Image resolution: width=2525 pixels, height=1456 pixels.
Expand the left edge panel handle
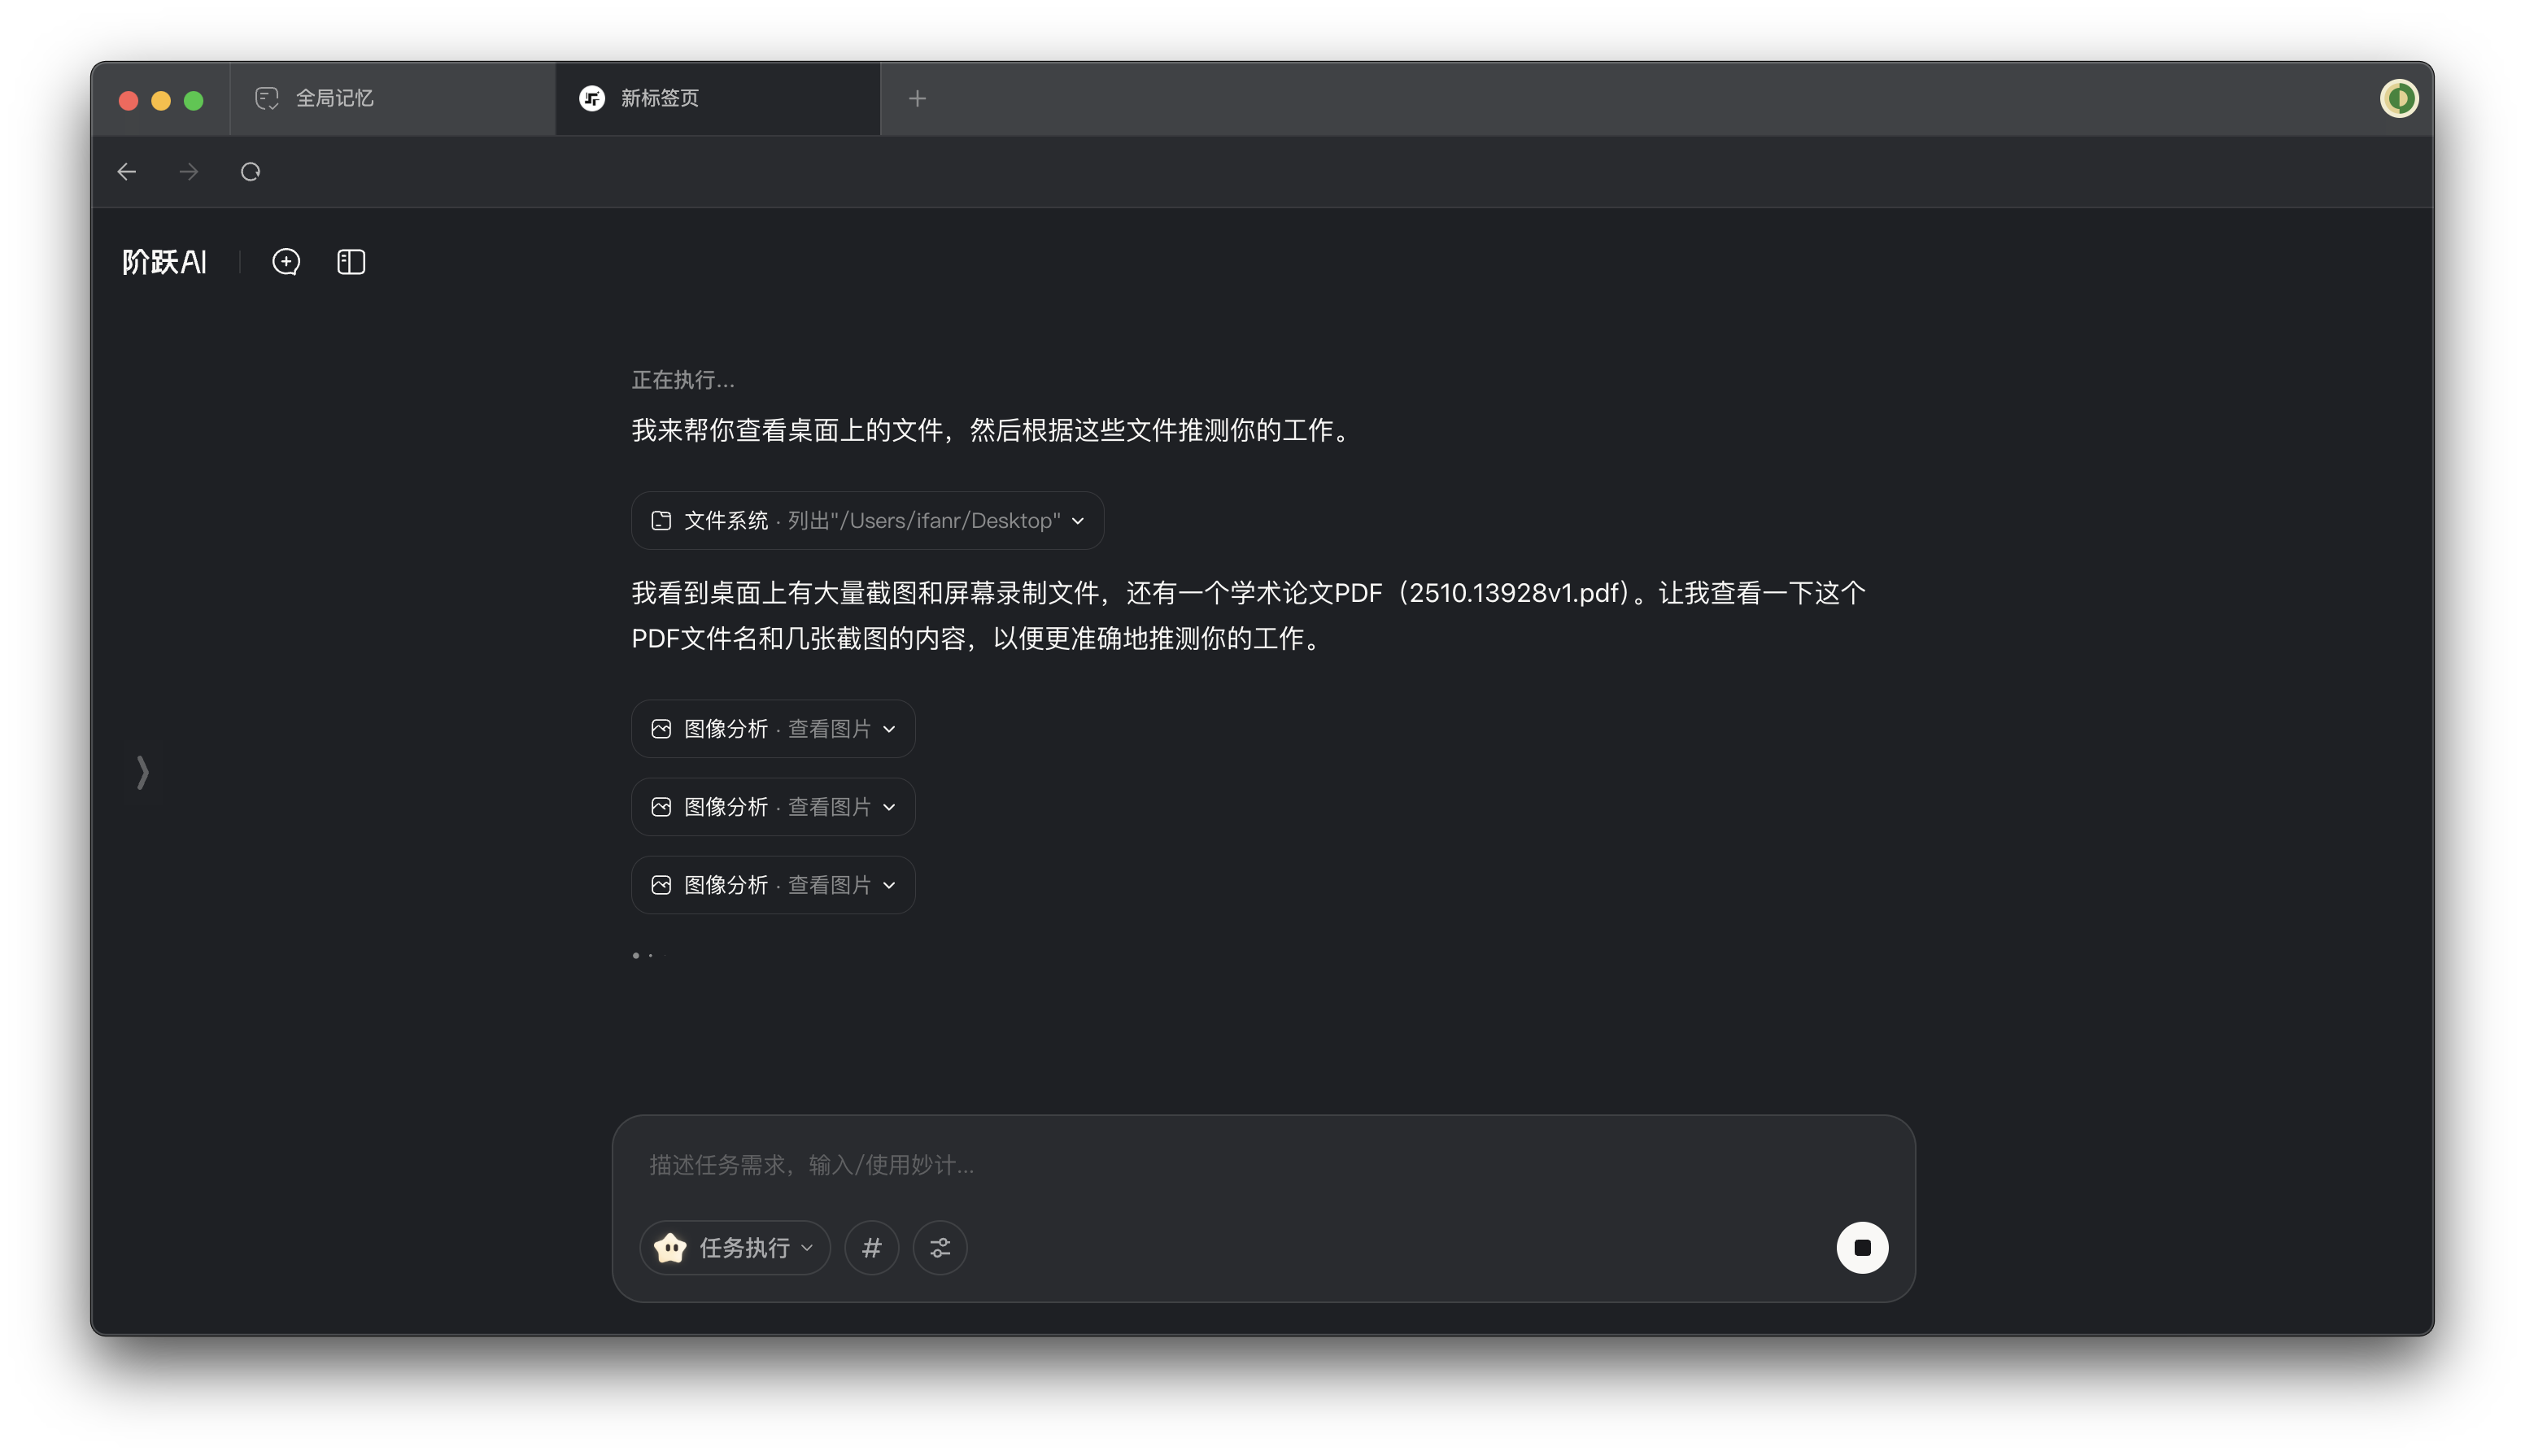143,772
